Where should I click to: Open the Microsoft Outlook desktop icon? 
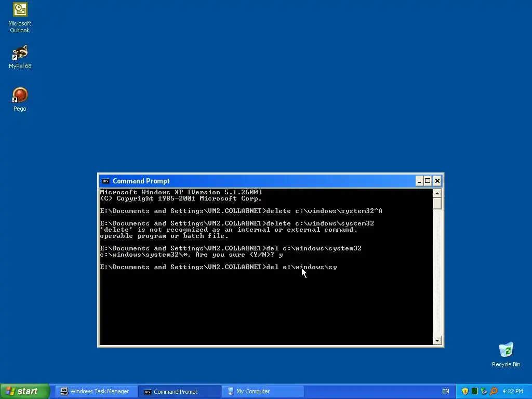tap(20, 18)
